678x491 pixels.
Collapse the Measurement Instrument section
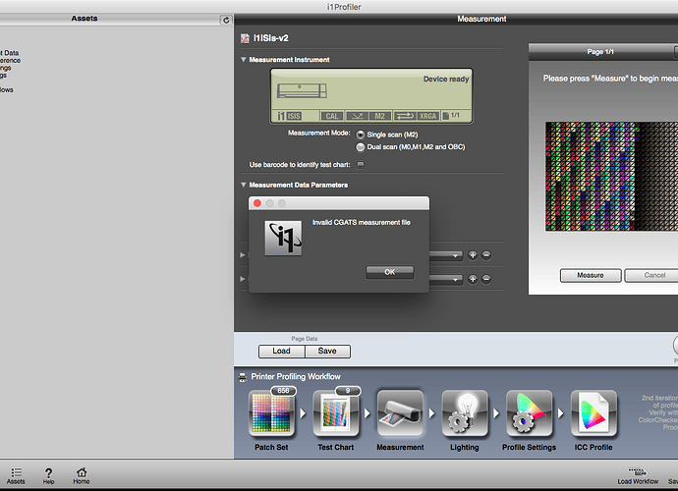point(244,60)
